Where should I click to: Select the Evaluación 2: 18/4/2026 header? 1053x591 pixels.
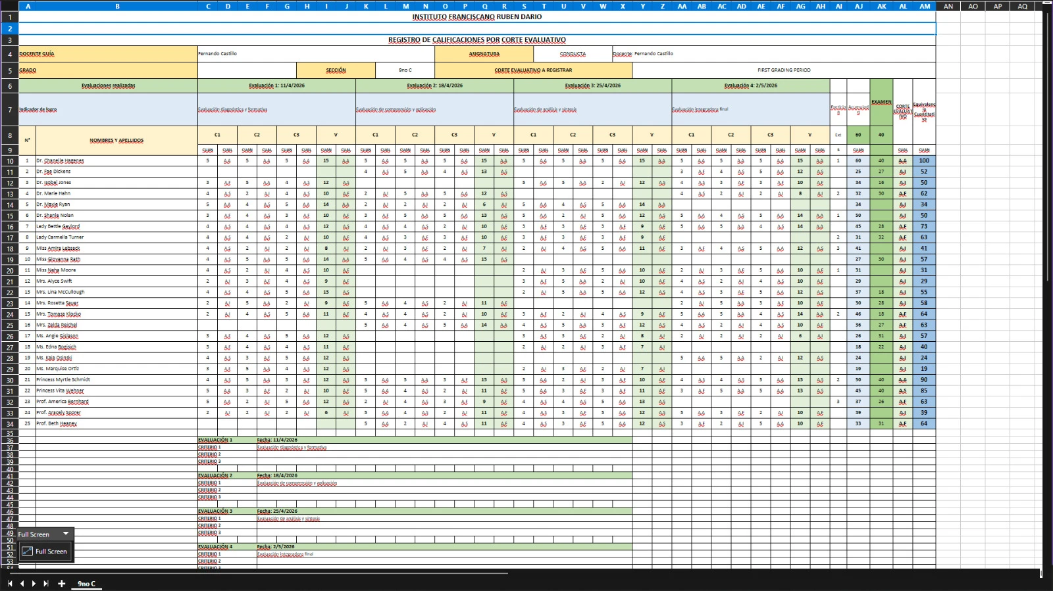click(434, 85)
